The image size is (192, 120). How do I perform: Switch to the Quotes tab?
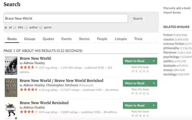(x=48, y=39)
